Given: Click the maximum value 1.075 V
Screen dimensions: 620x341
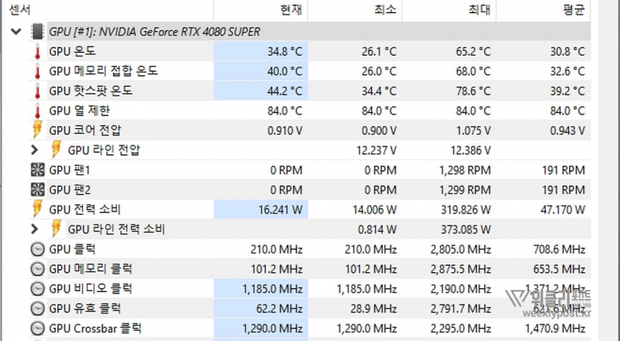Looking at the screenshot, I should 474,130.
